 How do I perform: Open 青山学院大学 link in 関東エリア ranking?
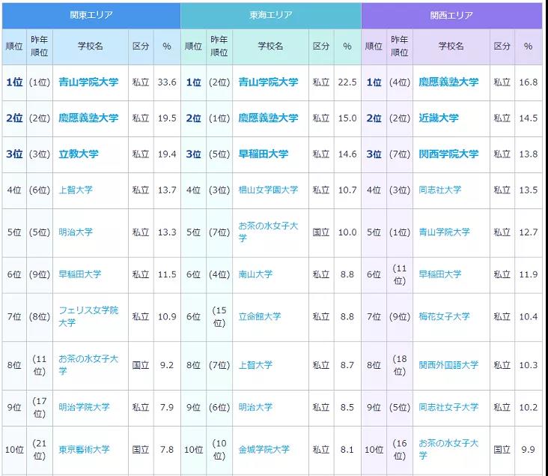(x=88, y=82)
